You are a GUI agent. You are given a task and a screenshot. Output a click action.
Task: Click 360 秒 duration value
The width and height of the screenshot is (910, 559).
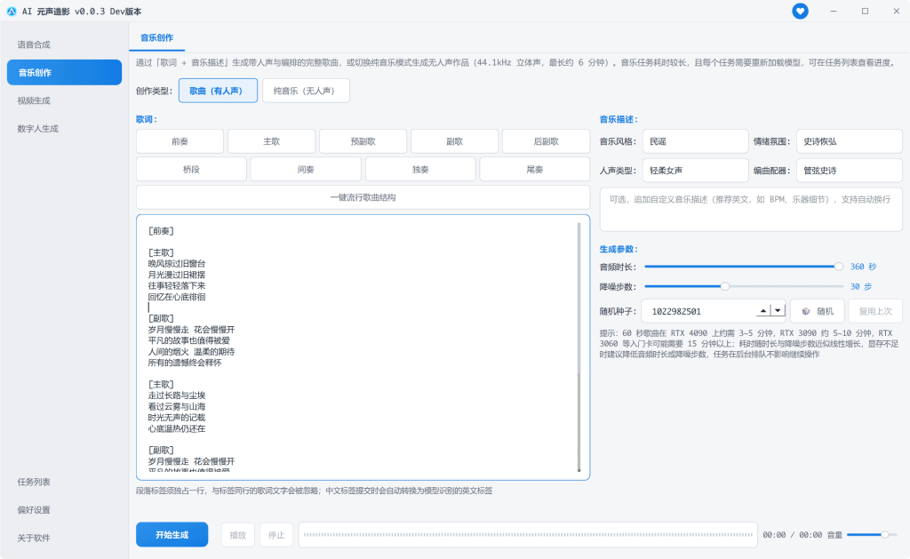(x=863, y=267)
